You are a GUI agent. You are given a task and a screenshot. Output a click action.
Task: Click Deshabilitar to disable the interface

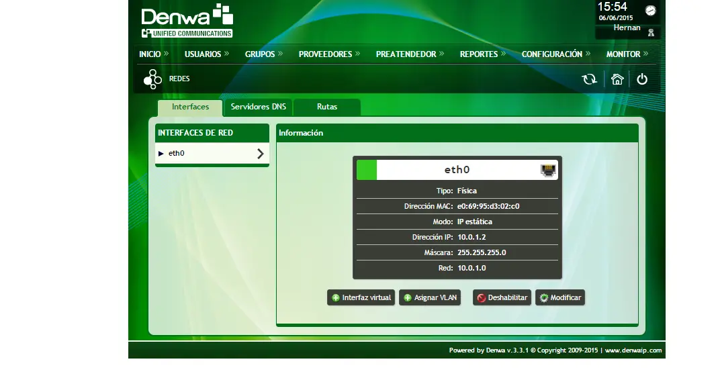click(502, 297)
